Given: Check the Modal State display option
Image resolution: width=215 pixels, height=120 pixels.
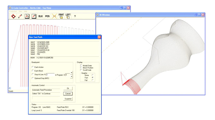Looking at the screenshot, I should coord(81,66).
